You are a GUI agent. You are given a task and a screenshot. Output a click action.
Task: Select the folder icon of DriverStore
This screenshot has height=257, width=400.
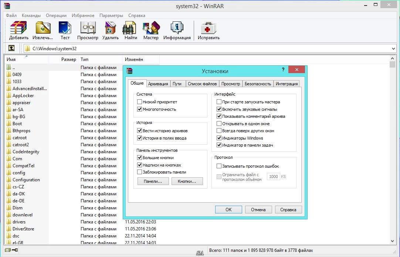point(9,229)
